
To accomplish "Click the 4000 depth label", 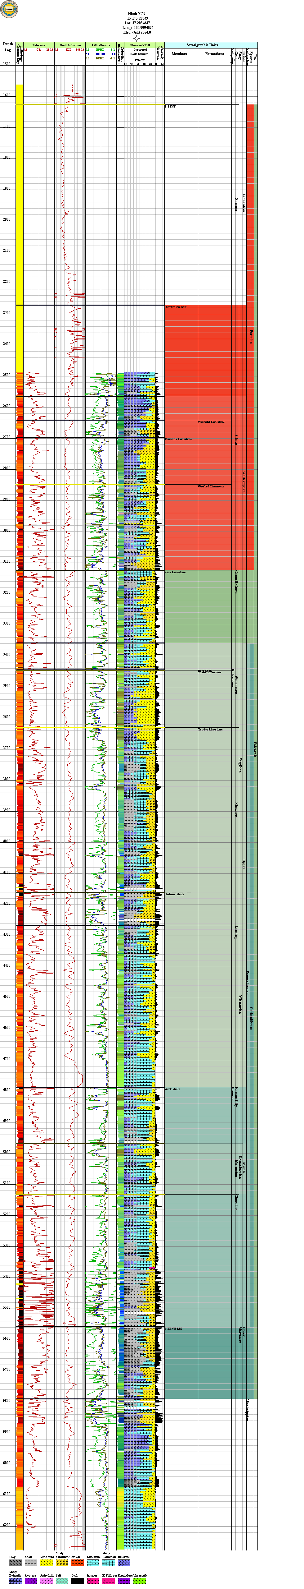I will [7, 841].
